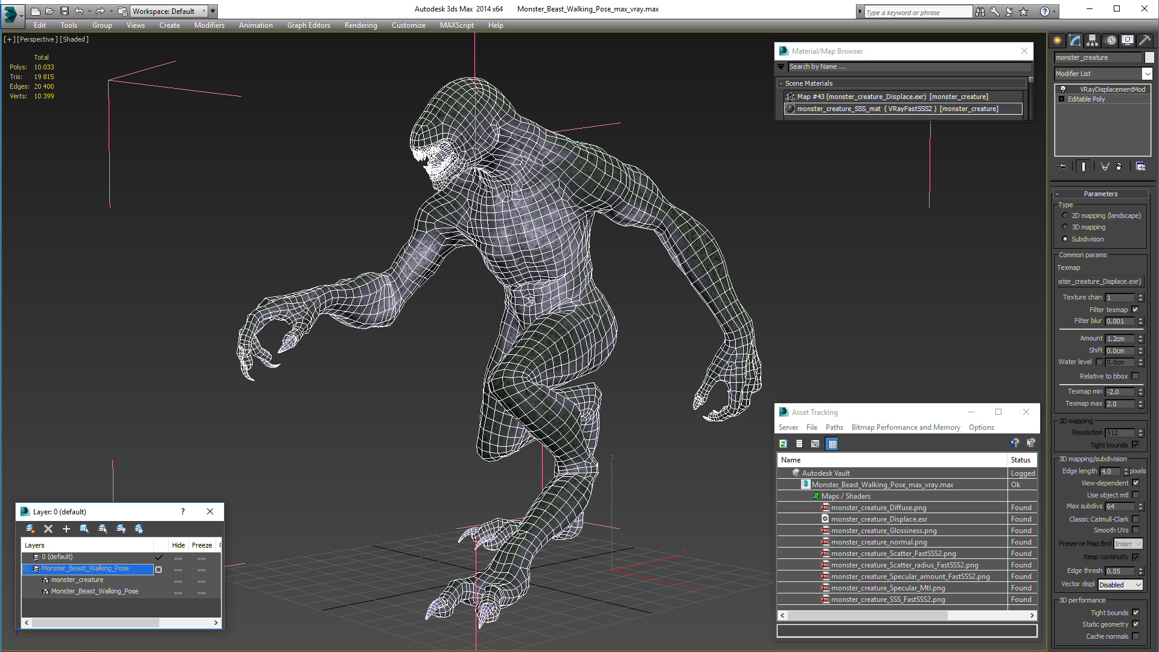The width and height of the screenshot is (1159, 652).
Task: Toggle Filter texmap checkbox
Action: coord(1135,310)
